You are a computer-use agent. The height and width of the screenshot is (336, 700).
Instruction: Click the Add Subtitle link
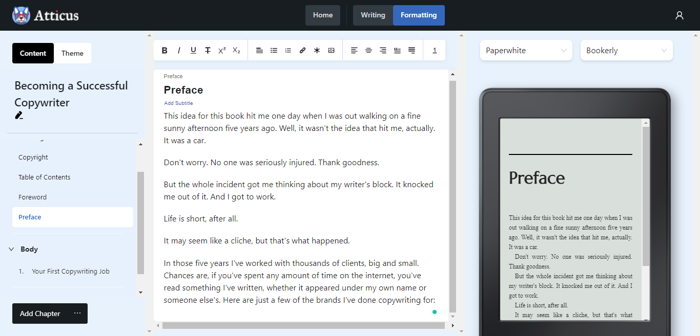pos(178,103)
